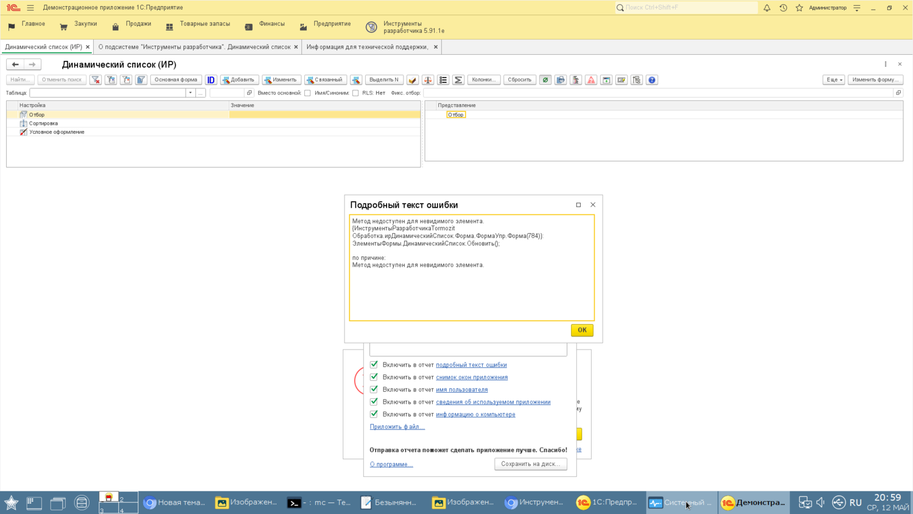Image resolution: width=913 pixels, height=514 pixels.
Task: Uncheck include user name in report
Action: pyautogui.click(x=374, y=389)
